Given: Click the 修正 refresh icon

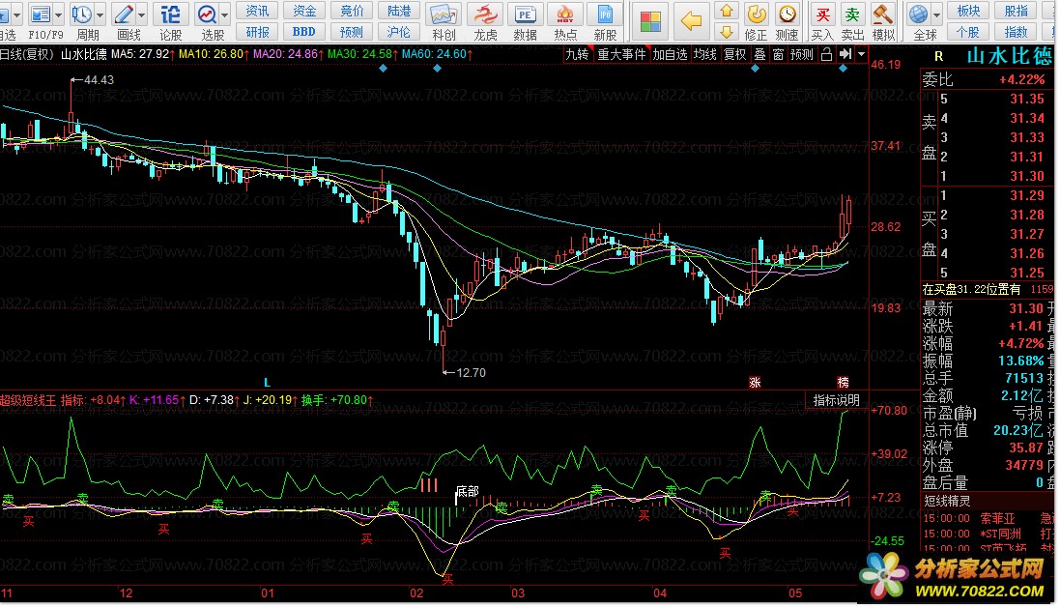Looking at the screenshot, I should coord(756,14).
